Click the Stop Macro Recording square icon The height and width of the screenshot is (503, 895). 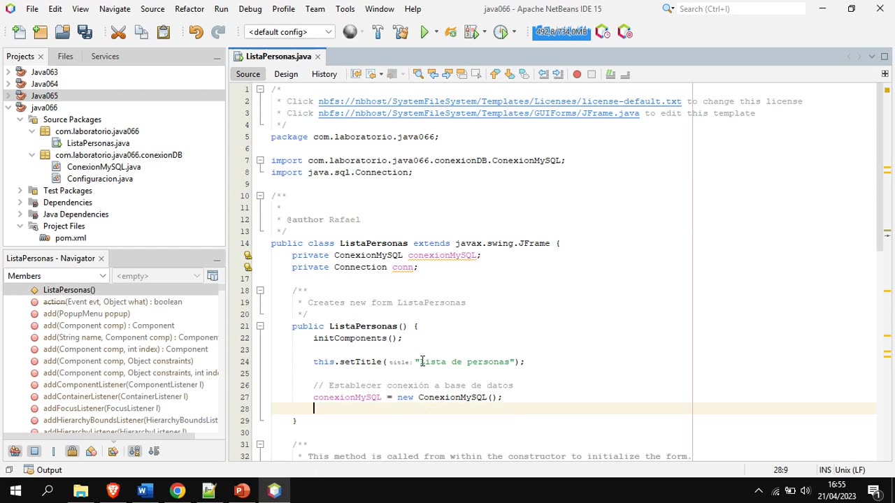click(592, 74)
